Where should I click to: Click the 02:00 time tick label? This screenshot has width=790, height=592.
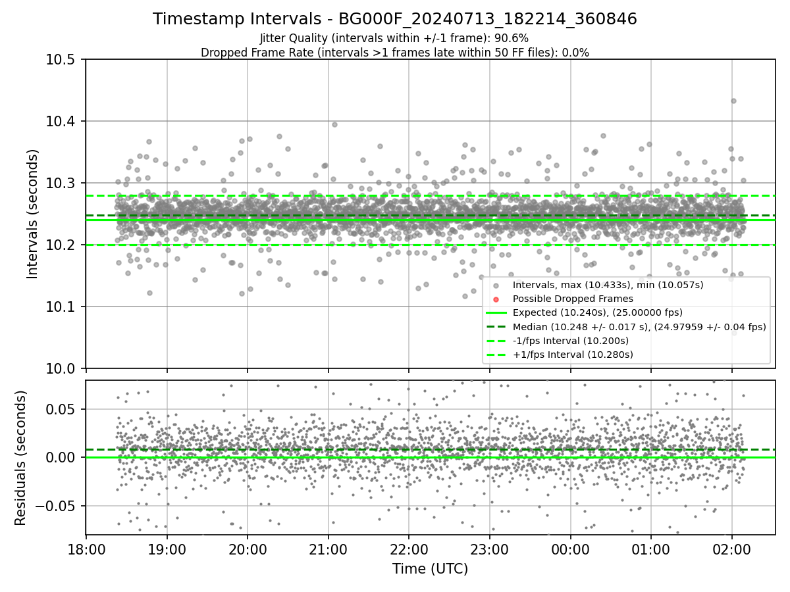coord(732,549)
